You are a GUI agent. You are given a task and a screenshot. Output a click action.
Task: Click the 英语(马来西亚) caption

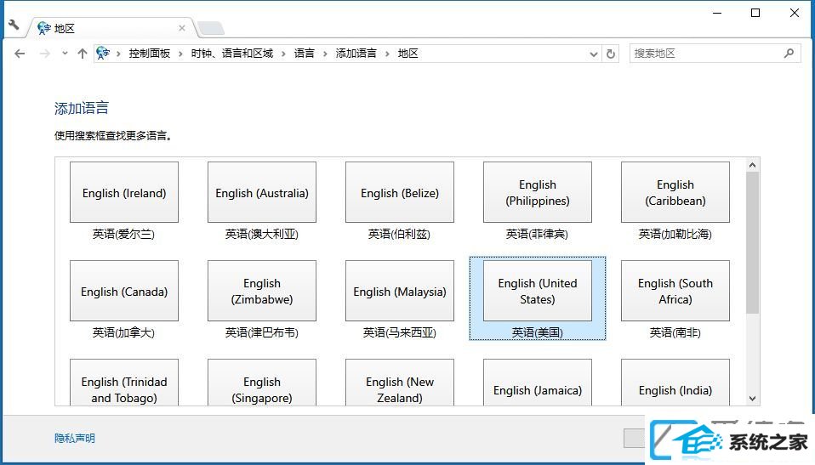tap(399, 332)
